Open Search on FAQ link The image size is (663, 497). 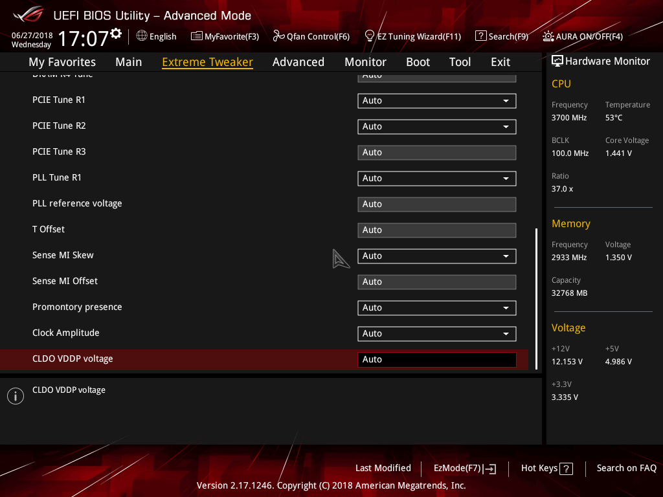pos(627,468)
